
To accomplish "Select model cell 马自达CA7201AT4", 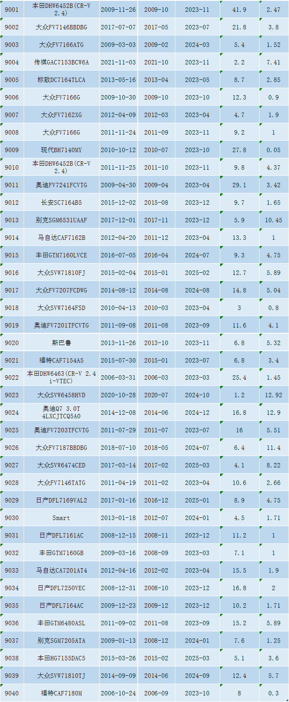I will (61, 570).
